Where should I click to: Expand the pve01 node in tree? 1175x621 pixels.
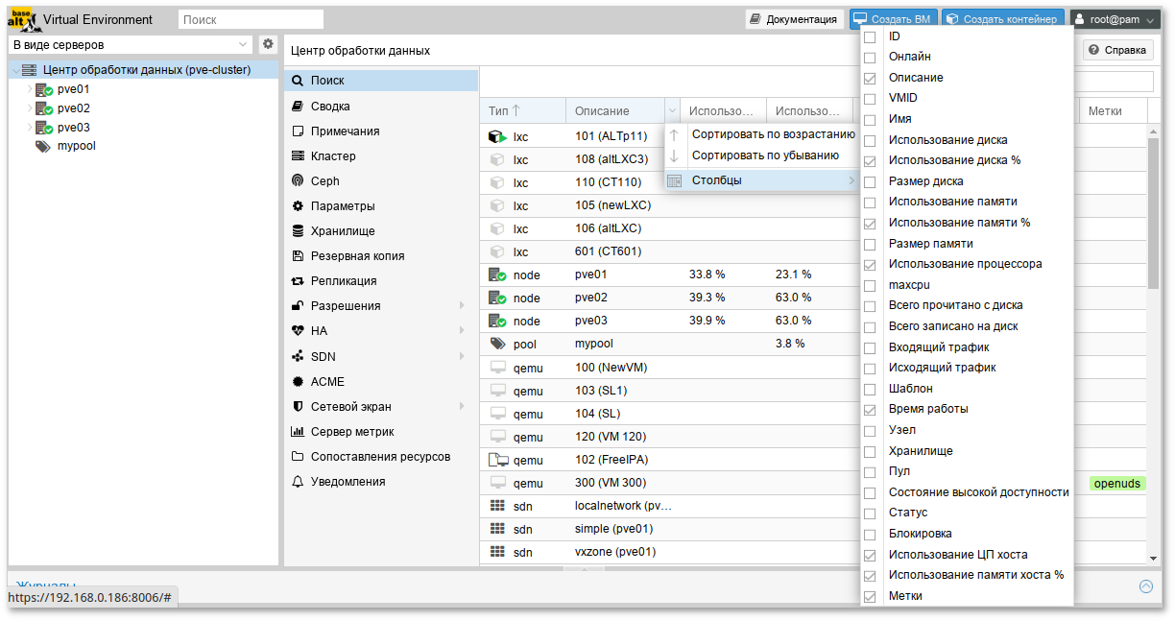[x=29, y=89]
